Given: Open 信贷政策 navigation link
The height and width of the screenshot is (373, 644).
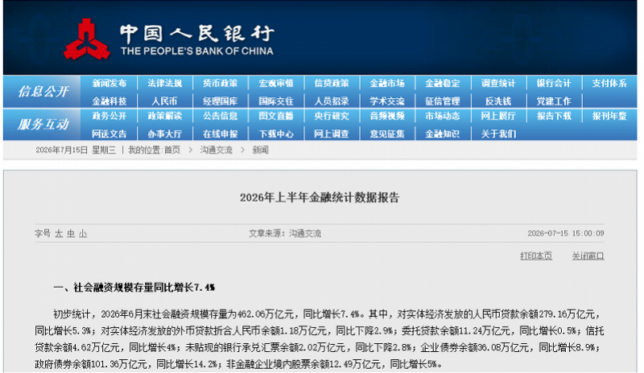Looking at the screenshot, I should point(332,84).
